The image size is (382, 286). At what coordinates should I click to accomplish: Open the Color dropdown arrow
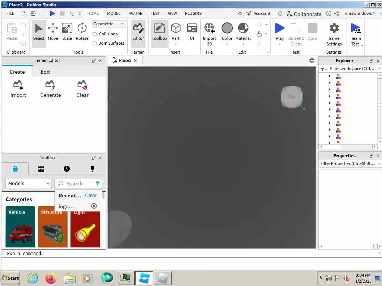pyautogui.click(x=227, y=45)
